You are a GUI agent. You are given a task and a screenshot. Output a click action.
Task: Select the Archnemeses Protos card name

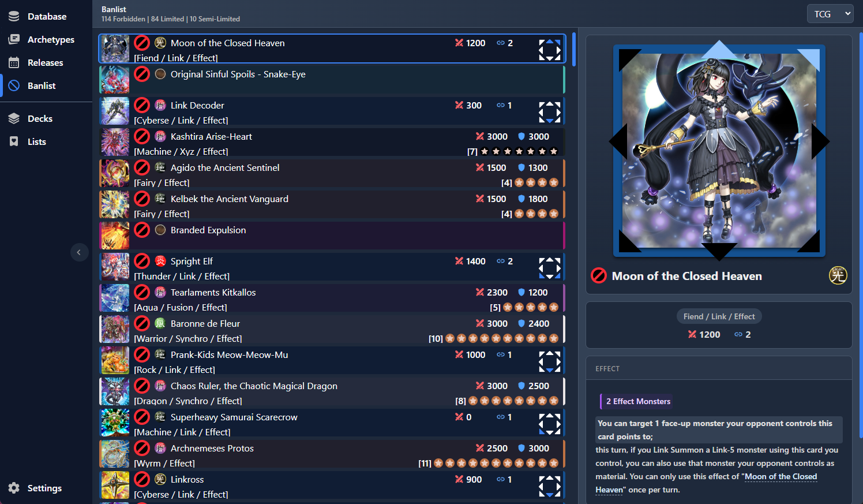click(x=212, y=448)
